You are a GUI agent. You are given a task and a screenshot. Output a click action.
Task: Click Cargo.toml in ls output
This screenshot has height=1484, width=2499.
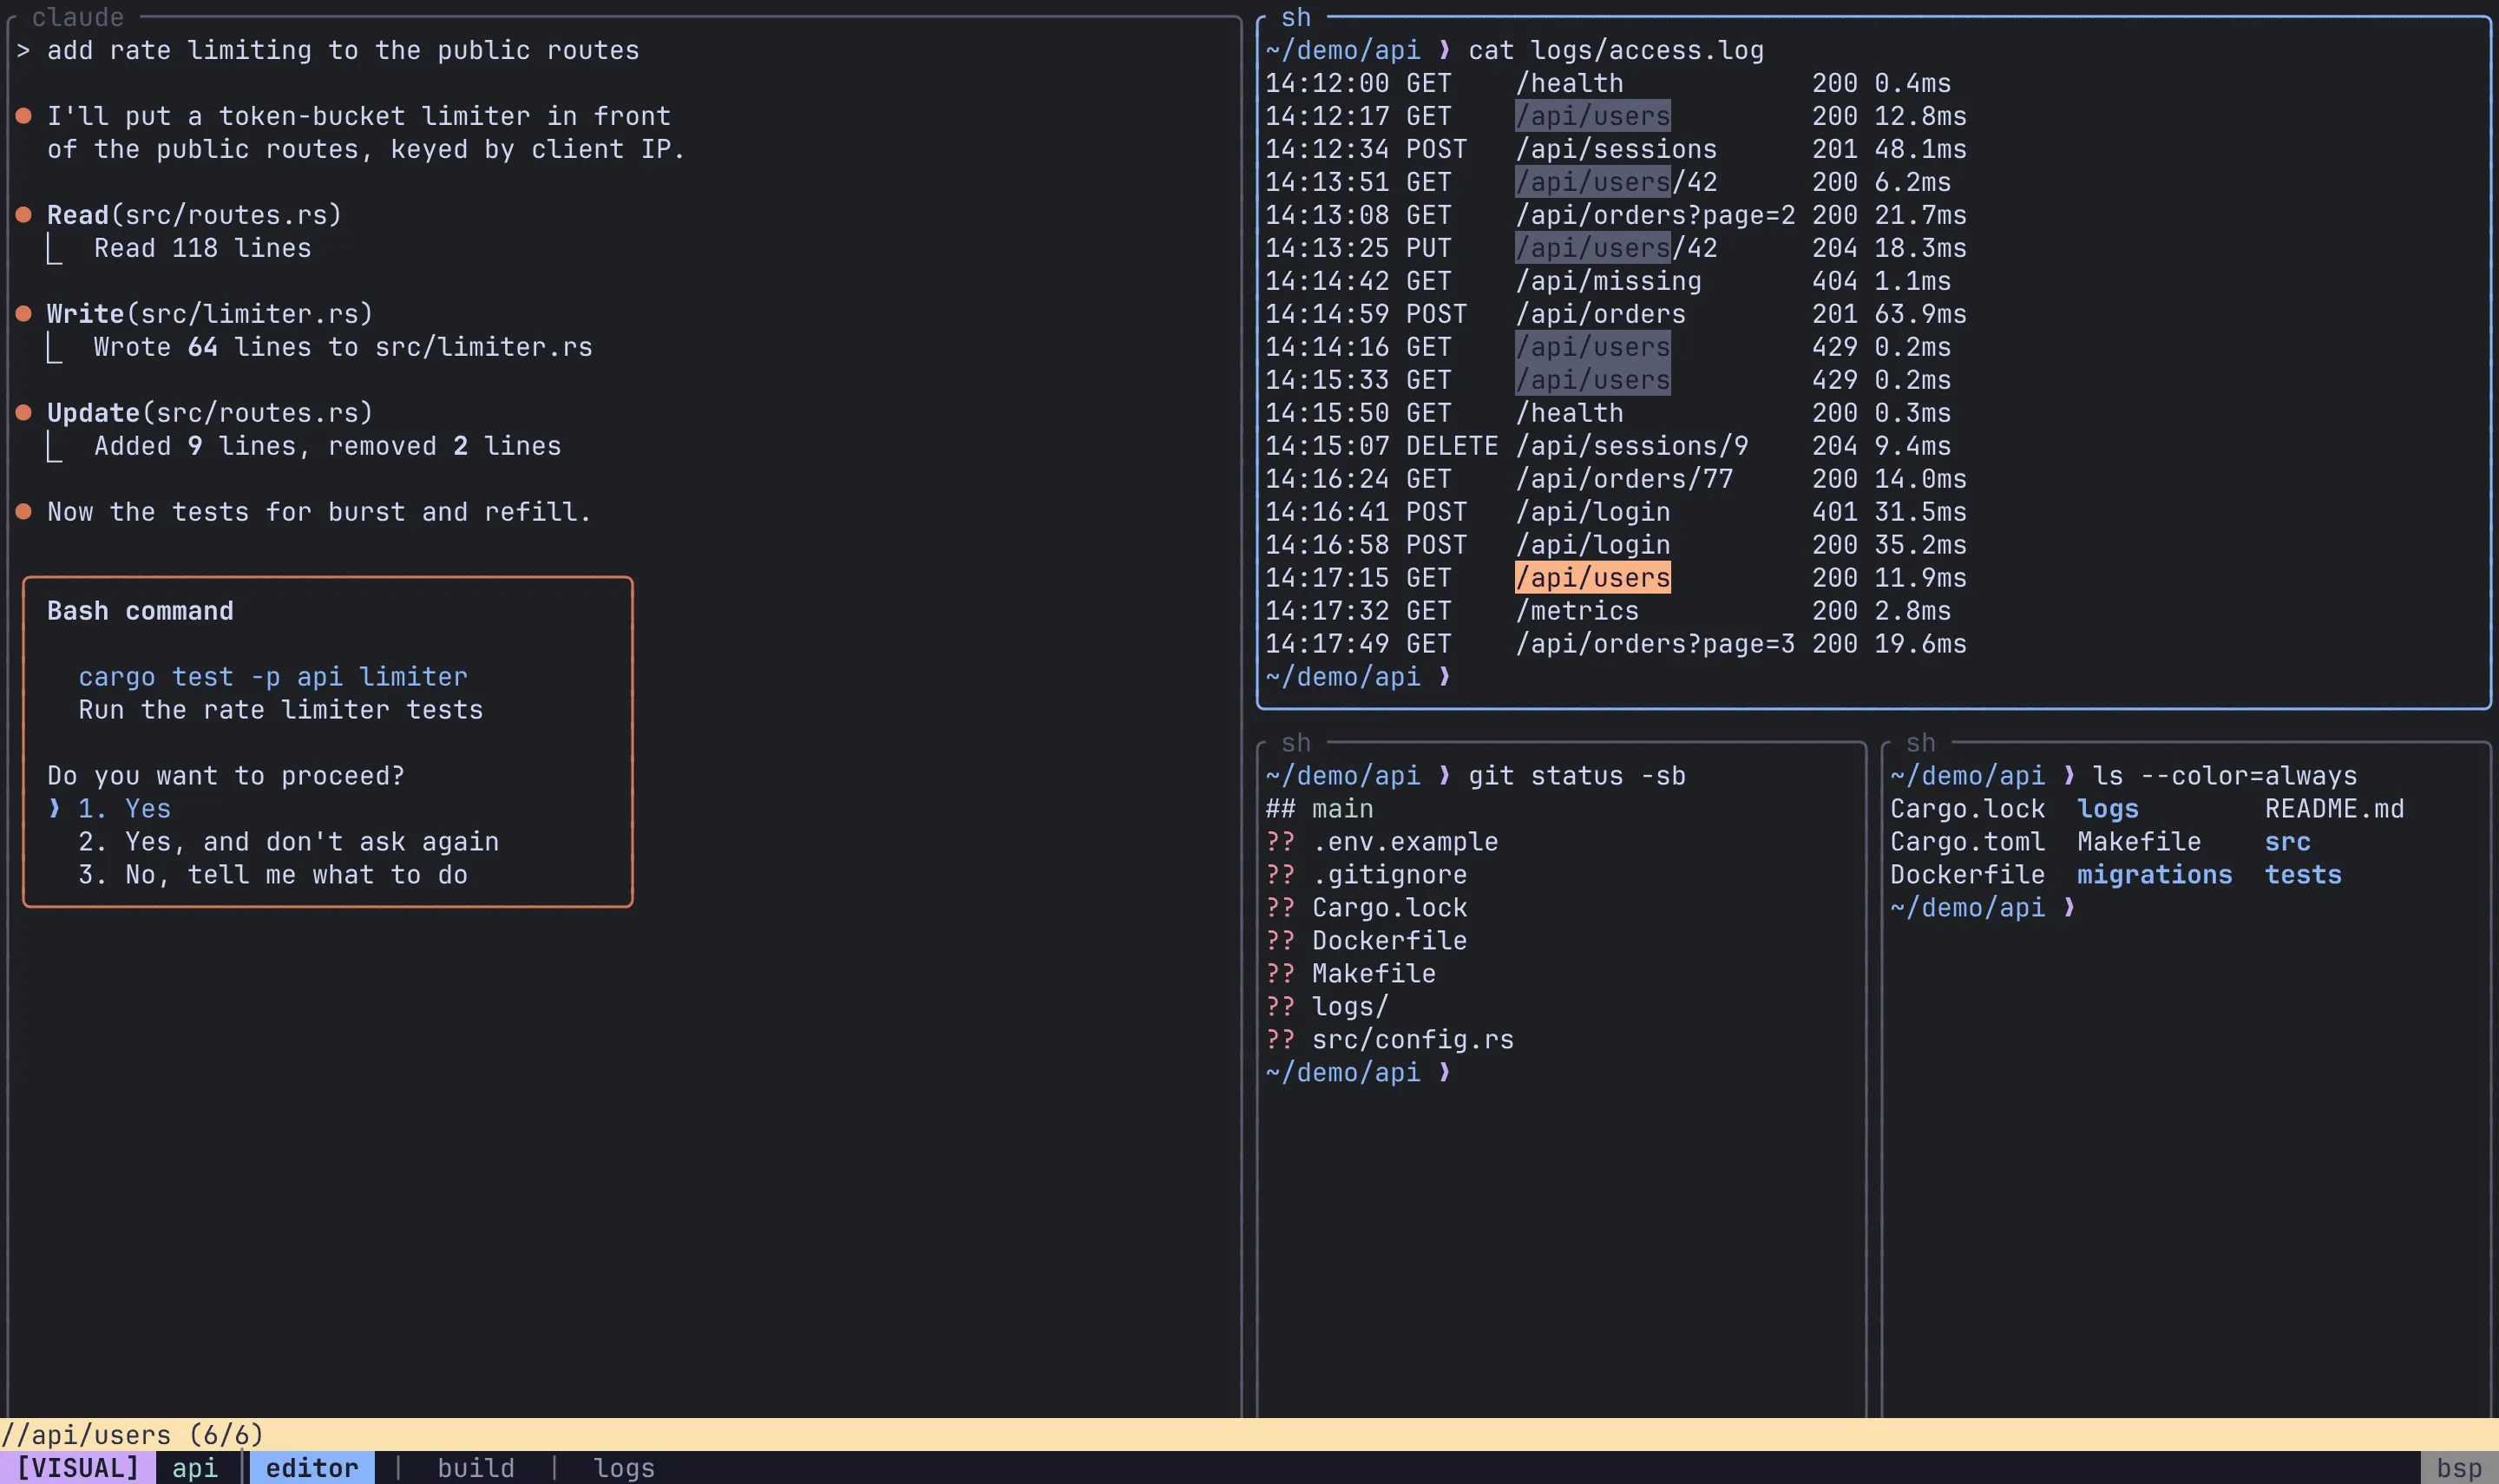(x=1967, y=842)
